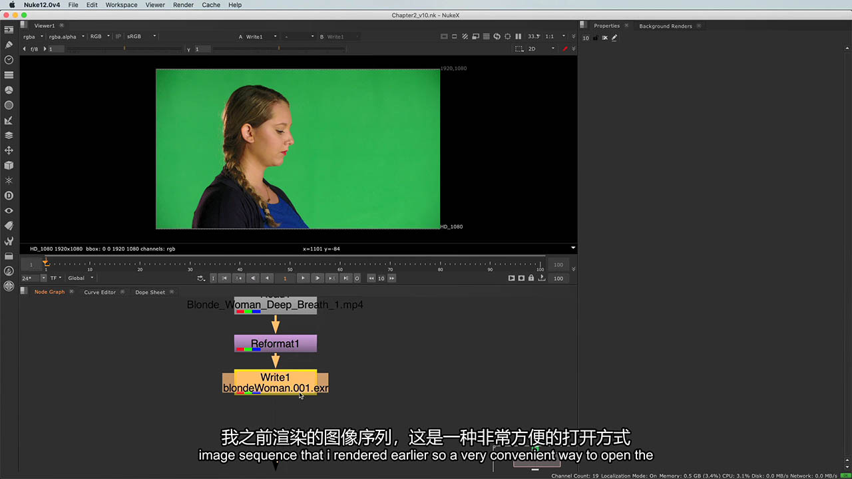Screen dimensions: 852x479
Task: Switch to the Background Renders tab
Action: [x=666, y=26]
